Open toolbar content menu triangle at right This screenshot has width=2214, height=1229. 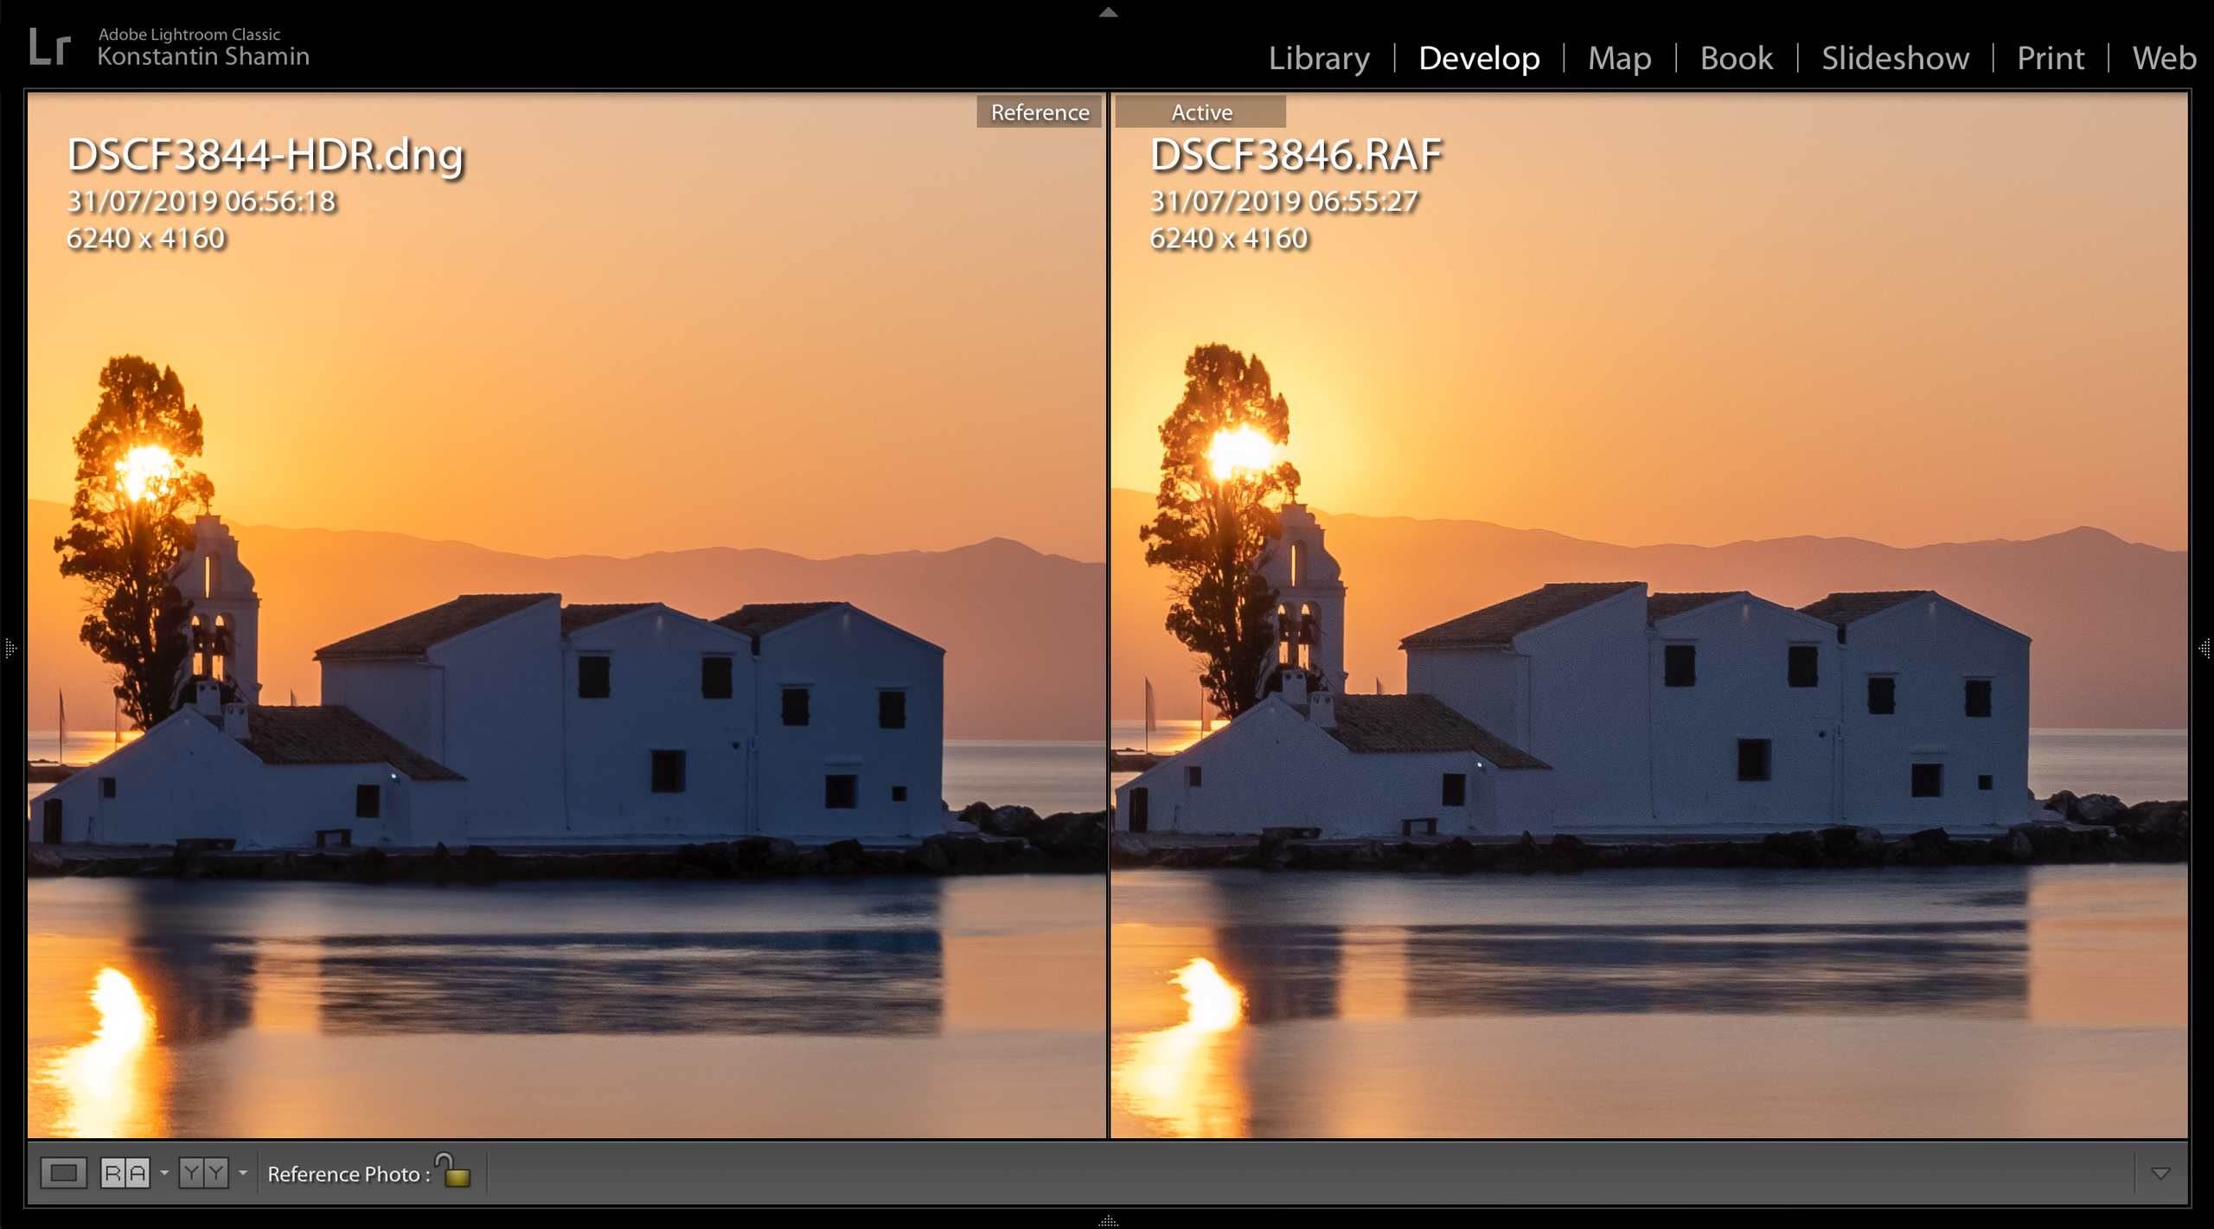[2160, 1174]
